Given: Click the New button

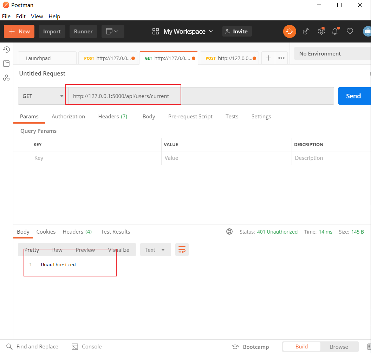Looking at the screenshot, I should [19, 32].
